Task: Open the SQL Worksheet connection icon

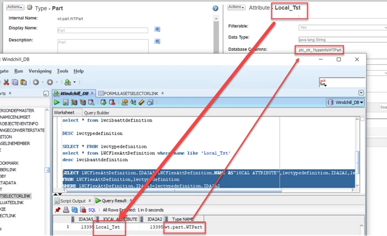Action: [67, 82]
